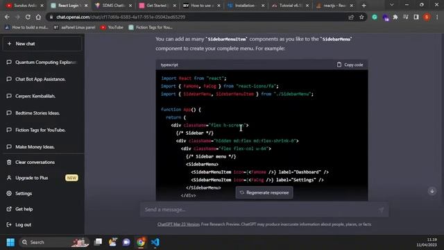Click the taskbar Search box

54,242
